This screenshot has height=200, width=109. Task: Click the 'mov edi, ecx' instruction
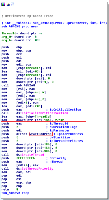[x=16, y=65]
